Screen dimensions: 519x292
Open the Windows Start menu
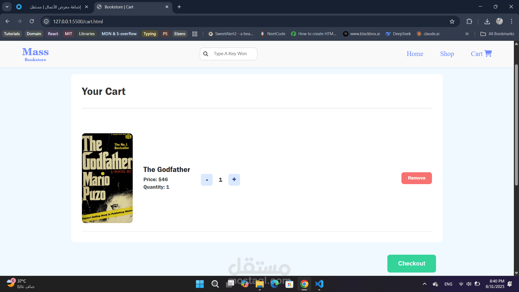tap(200, 284)
